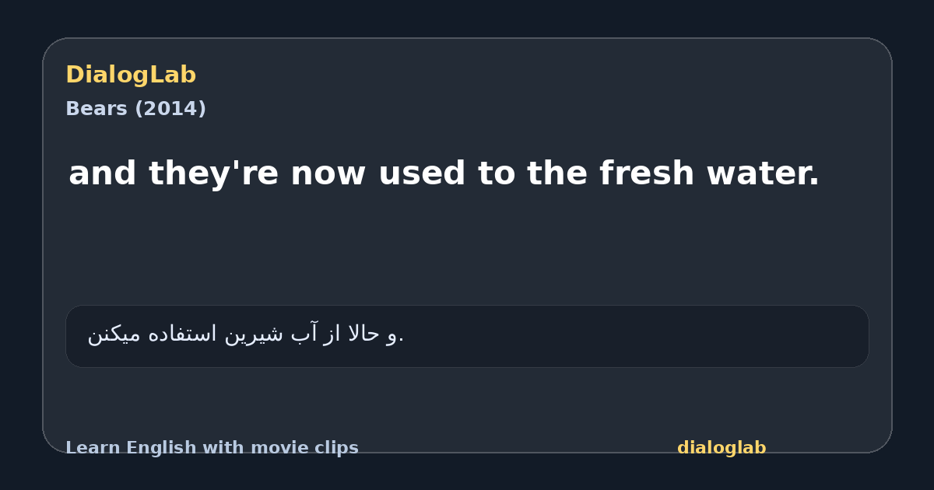
Task: Click the word "and" starting the sentence
Action: click(103, 173)
